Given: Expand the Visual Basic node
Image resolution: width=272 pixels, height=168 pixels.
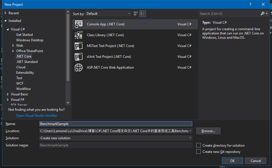Looking at the screenshot, I should (8, 94).
